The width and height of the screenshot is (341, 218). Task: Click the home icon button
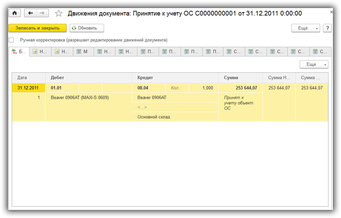(x=15, y=13)
